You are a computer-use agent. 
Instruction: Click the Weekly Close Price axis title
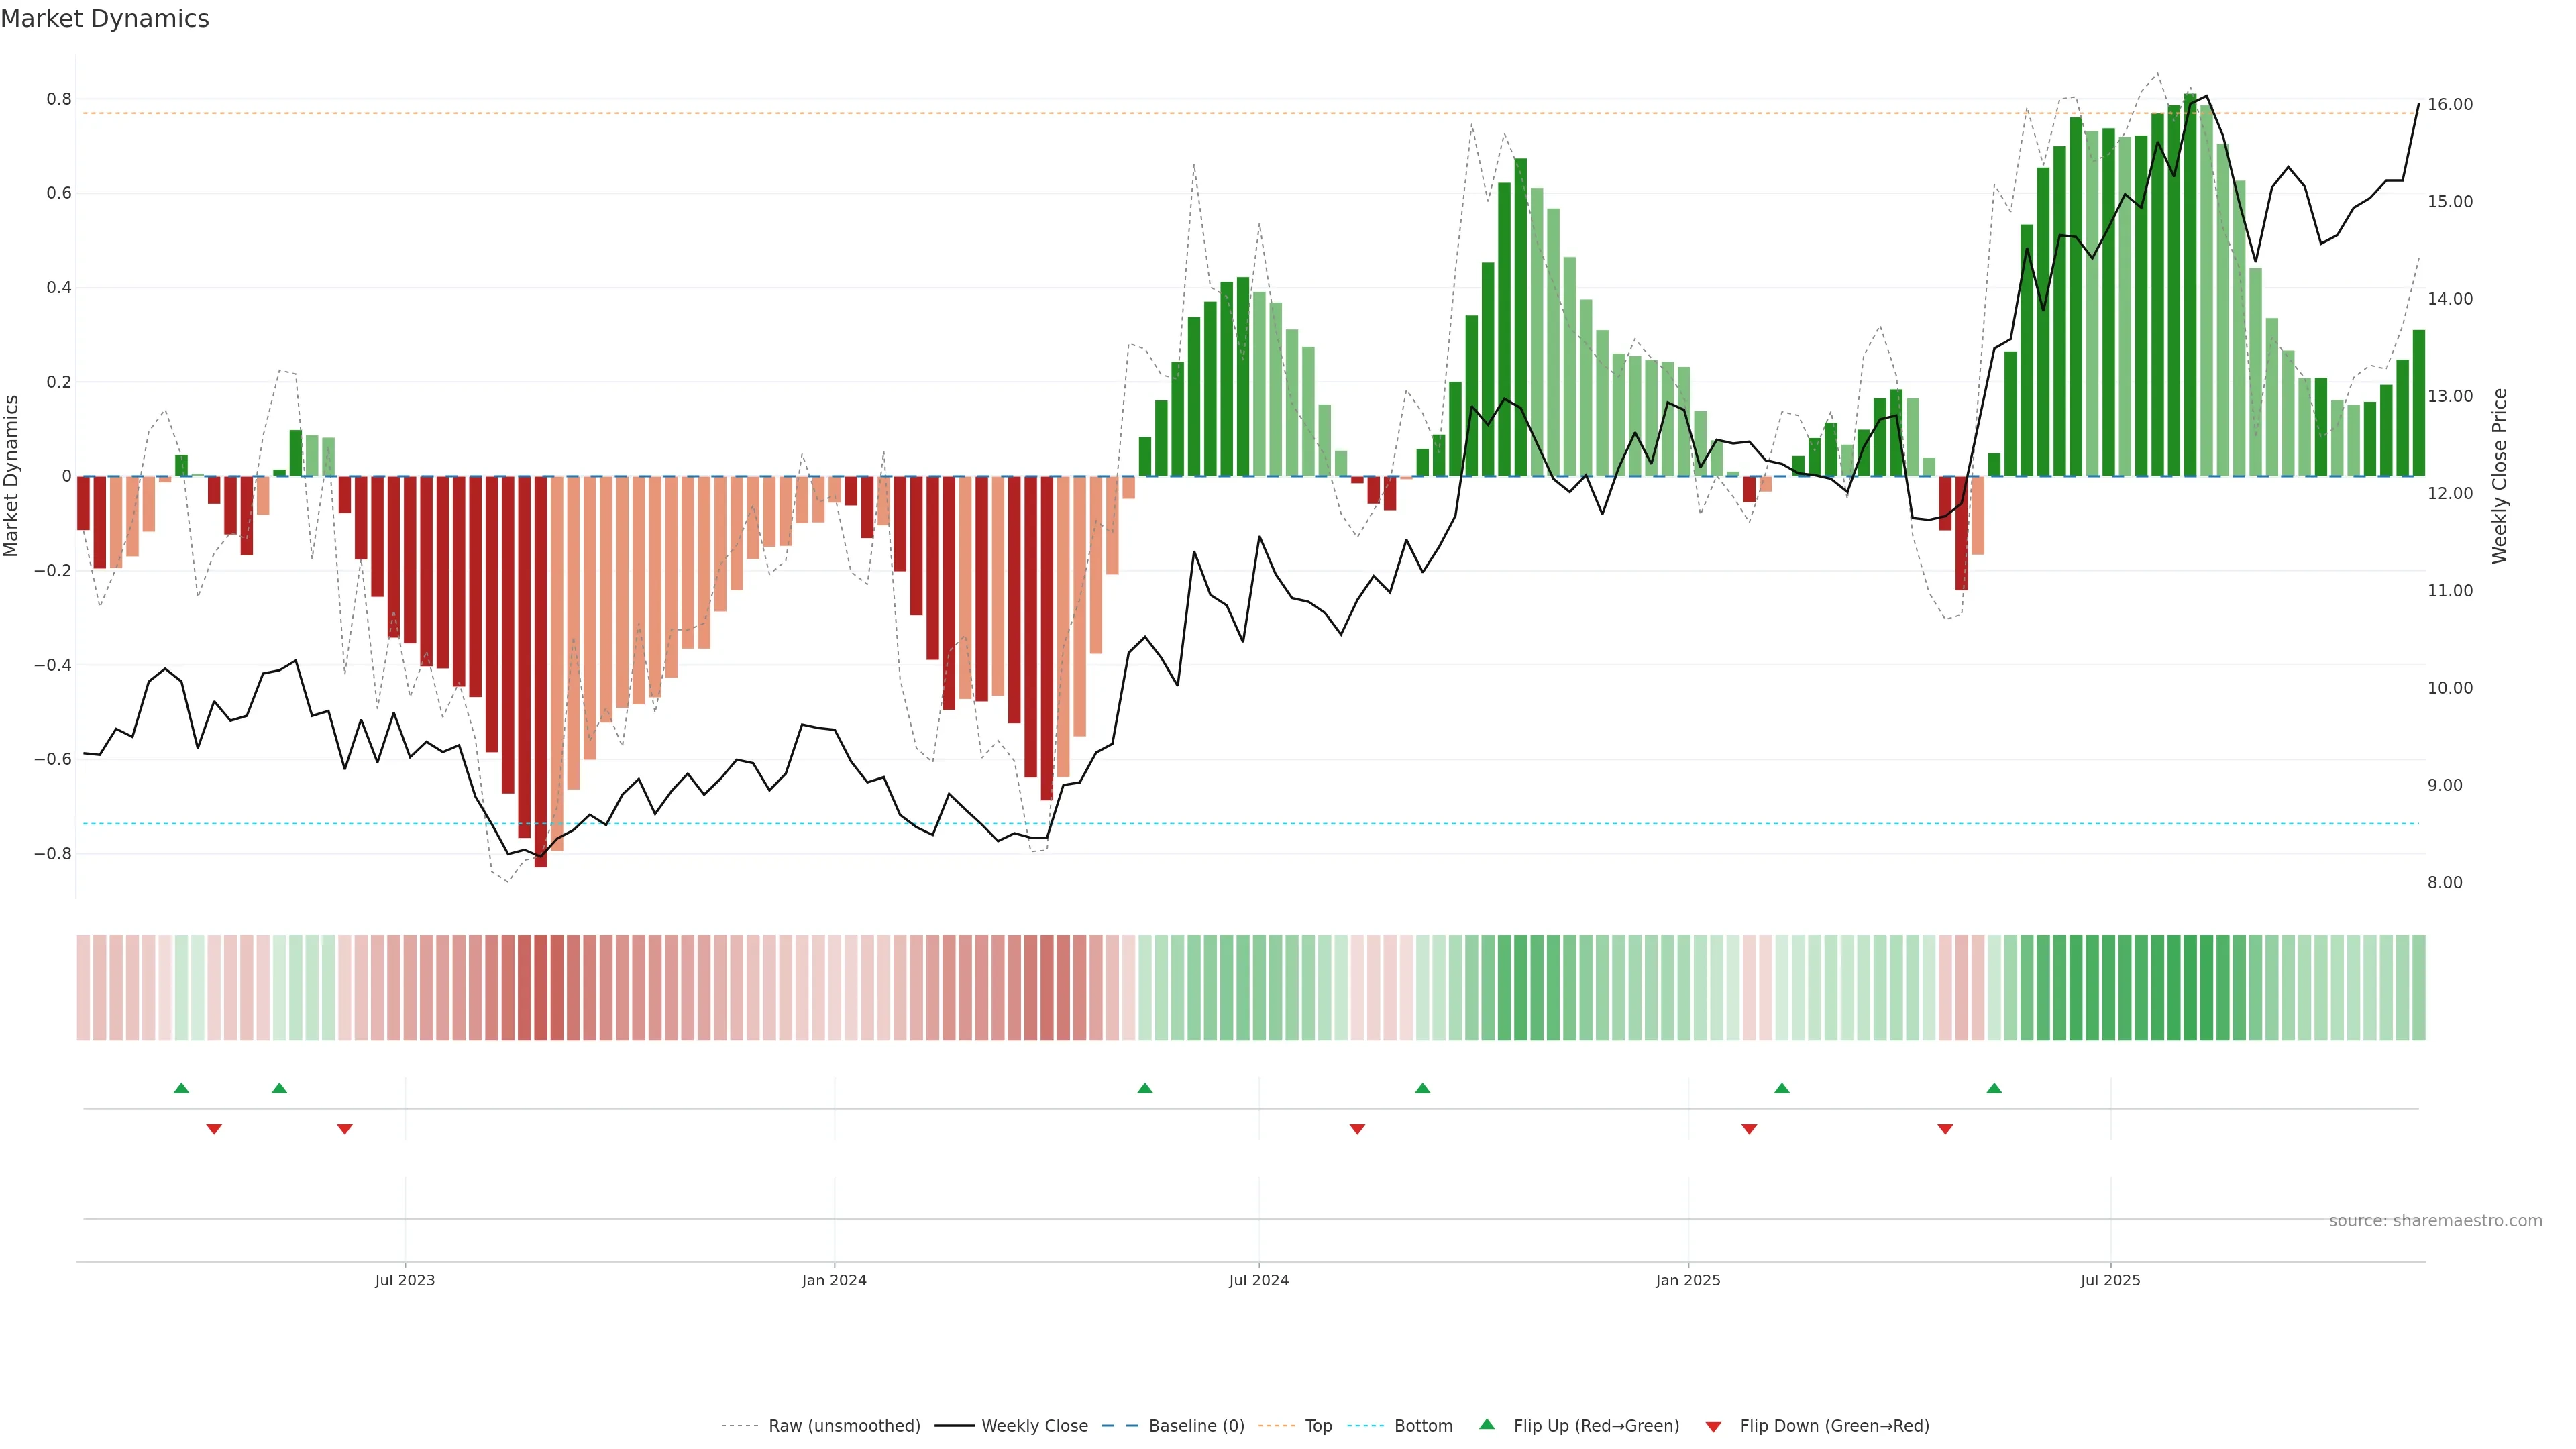click(x=2500, y=476)
